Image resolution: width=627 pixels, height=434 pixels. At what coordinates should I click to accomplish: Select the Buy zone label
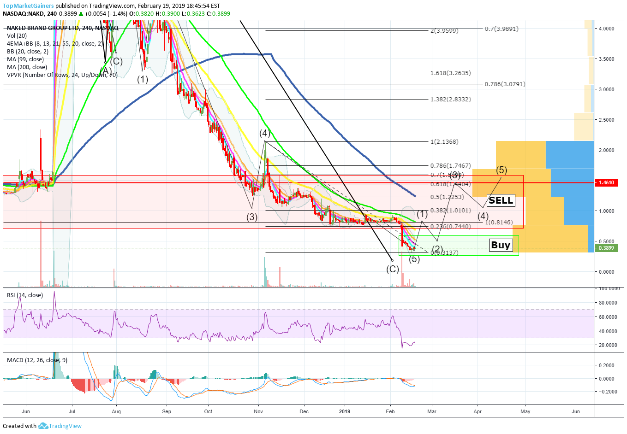pos(501,245)
